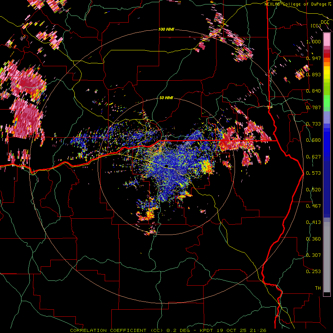Viewport: 333px width, 333px height.
Task: Pick the gray band of the color scale
Action: [x=327, y=257]
